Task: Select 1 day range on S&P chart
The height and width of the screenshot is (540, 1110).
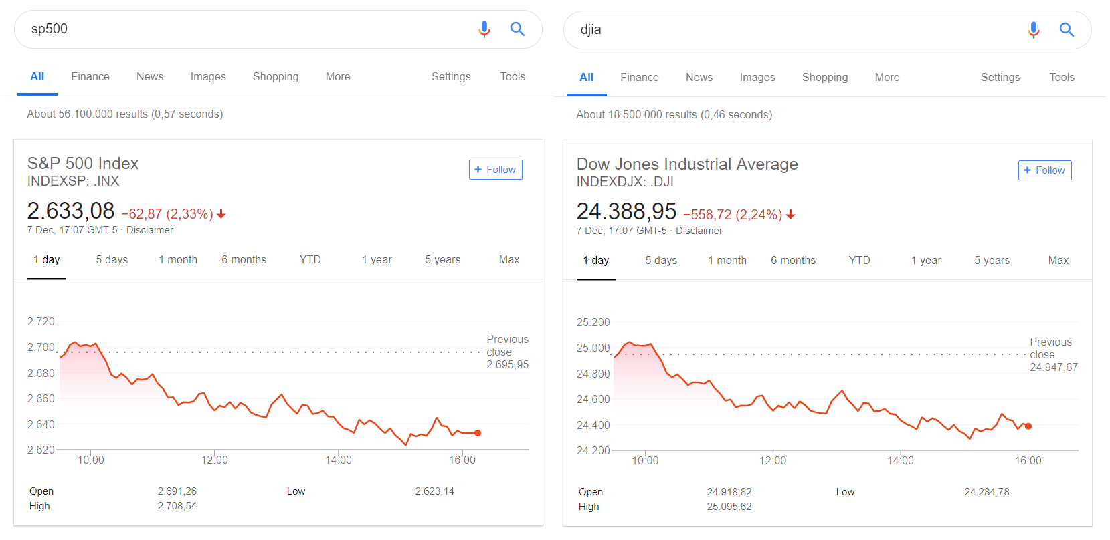Action: pyautogui.click(x=47, y=259)
